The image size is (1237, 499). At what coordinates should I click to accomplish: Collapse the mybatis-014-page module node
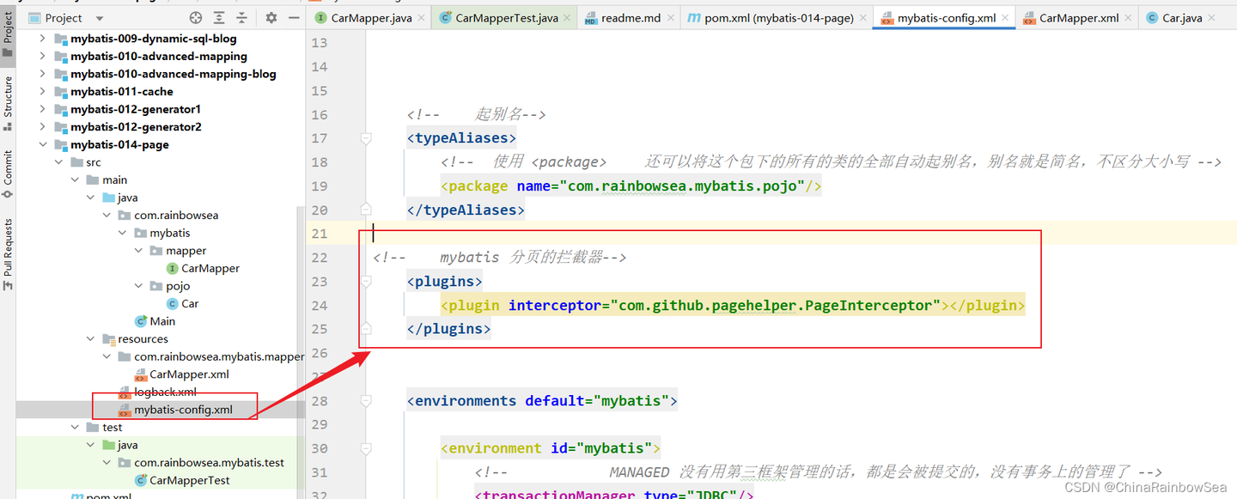coord(43,144)
